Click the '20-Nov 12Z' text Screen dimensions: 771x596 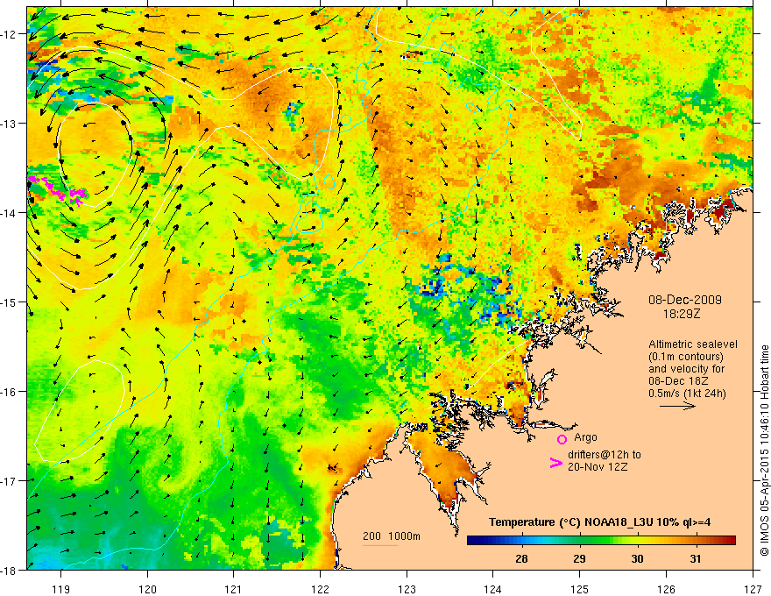click(x=597, y=467)
